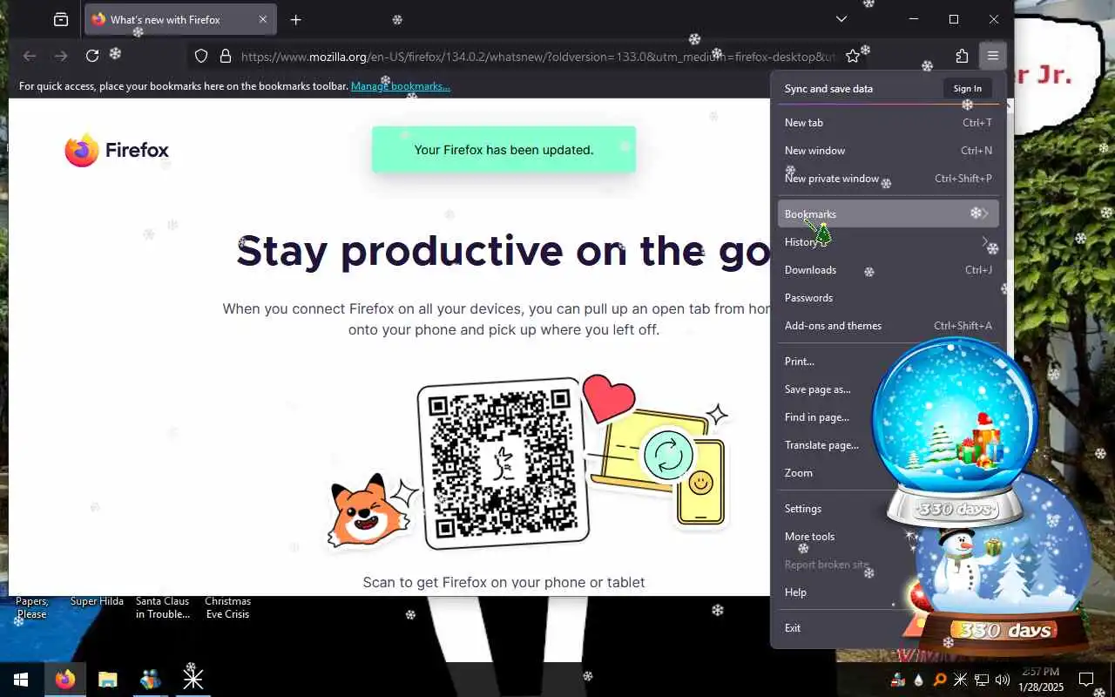Open the list all tabs dropdown
This screenshot has width=1115, height=697.
coord(841,19)
